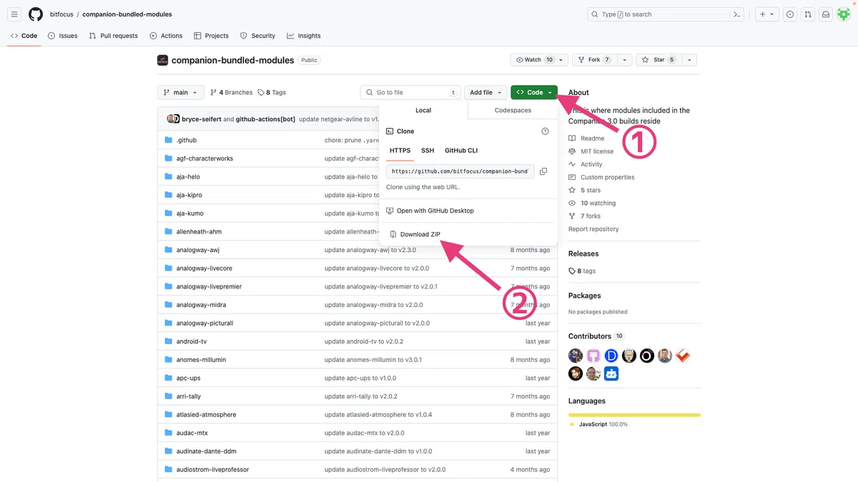Switch to the Issues tab
Viewport: 858px width, 482px height.
[x=63, y=36]
